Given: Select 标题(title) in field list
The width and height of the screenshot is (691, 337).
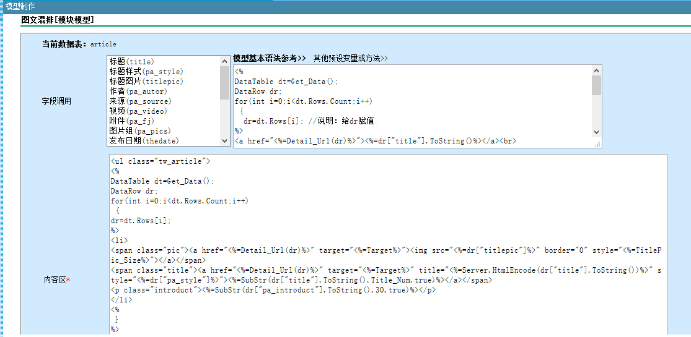Looking at the screenshot, I should (x=132, y=62).
